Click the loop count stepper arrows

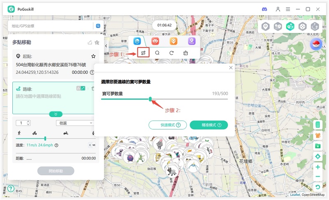[28, 123]
